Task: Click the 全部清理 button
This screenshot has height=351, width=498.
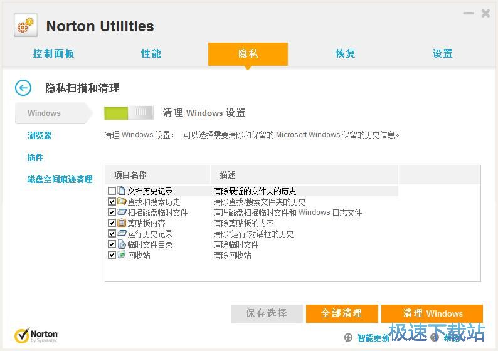Action: click(342, 313)
